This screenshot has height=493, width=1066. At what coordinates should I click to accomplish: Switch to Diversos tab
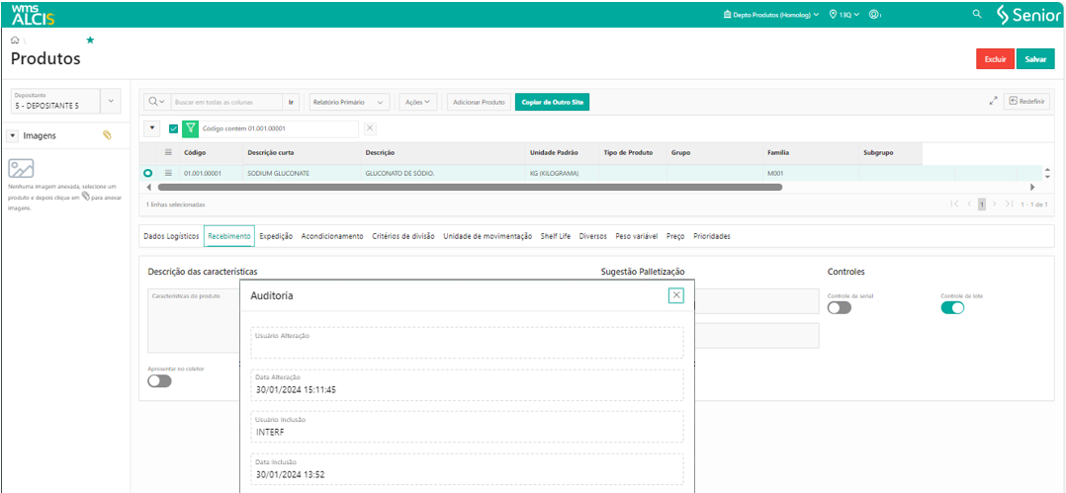[x=593, y=236]
